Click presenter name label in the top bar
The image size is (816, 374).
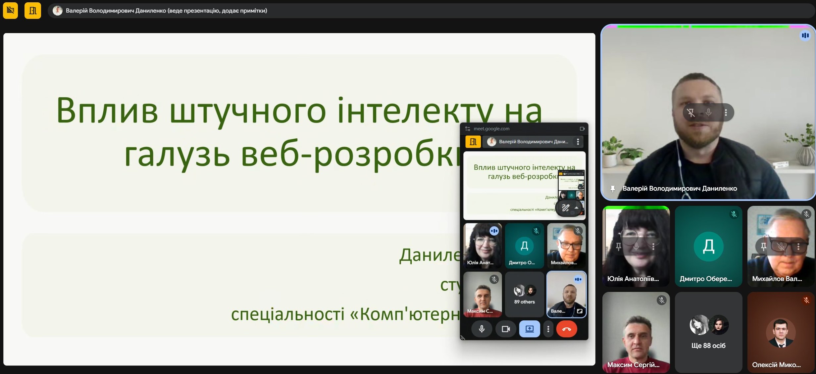[x=166, y=11]
